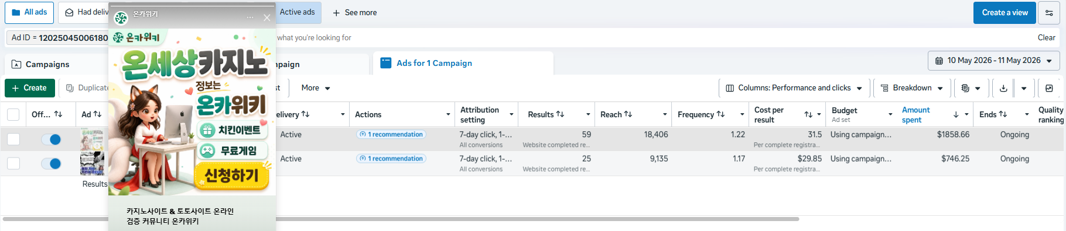1066x231 pixels.
Task: Click Amount spent descending sort arrow
Action: tap(956, 114)
